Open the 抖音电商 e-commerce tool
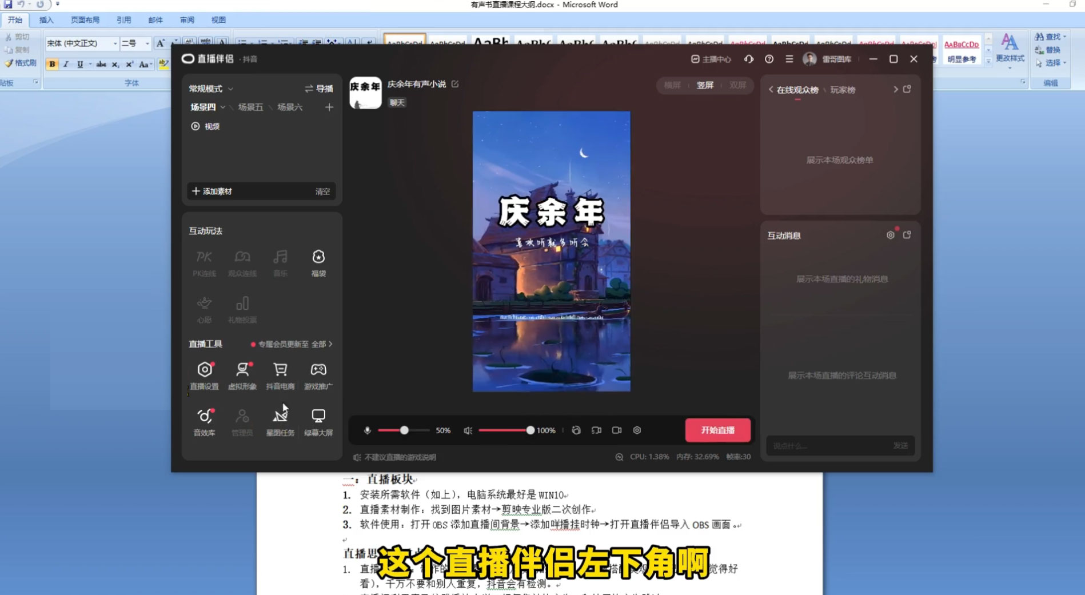This screenshot has width=1085, height=595. 280,376
